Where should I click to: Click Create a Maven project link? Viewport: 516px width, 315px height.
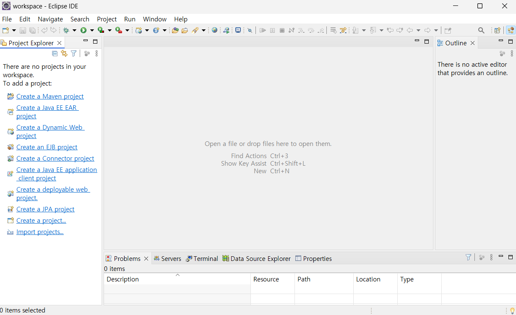pyautogui.click(x=50, y=96)
